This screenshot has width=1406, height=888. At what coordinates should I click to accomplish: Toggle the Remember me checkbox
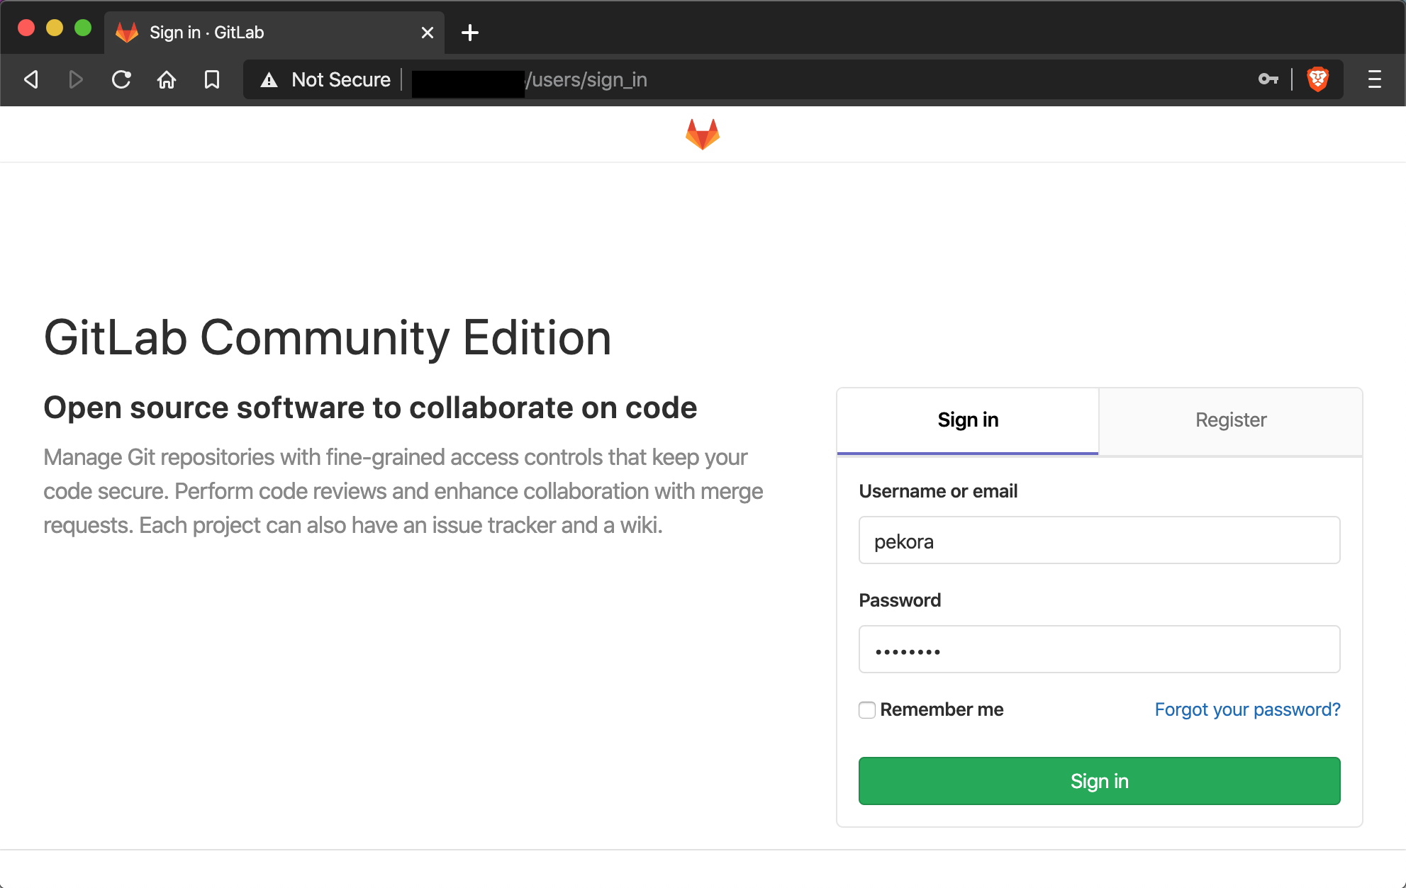pyautogui.click(x=866, y=709)
